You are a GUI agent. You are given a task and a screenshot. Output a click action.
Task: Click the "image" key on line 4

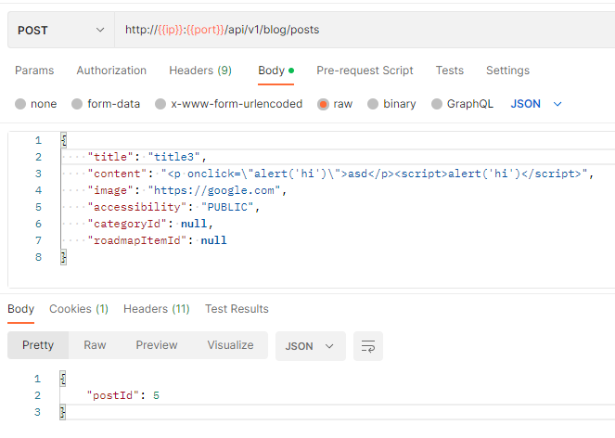110,190
